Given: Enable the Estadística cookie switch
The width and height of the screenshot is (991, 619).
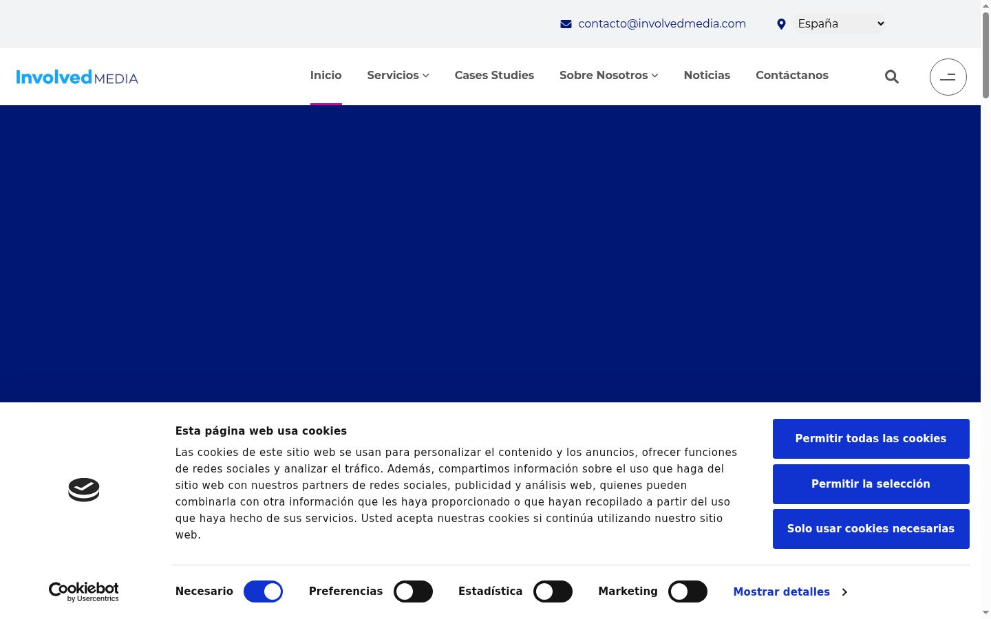Looking at the screenshot, I should coord(553,591).
